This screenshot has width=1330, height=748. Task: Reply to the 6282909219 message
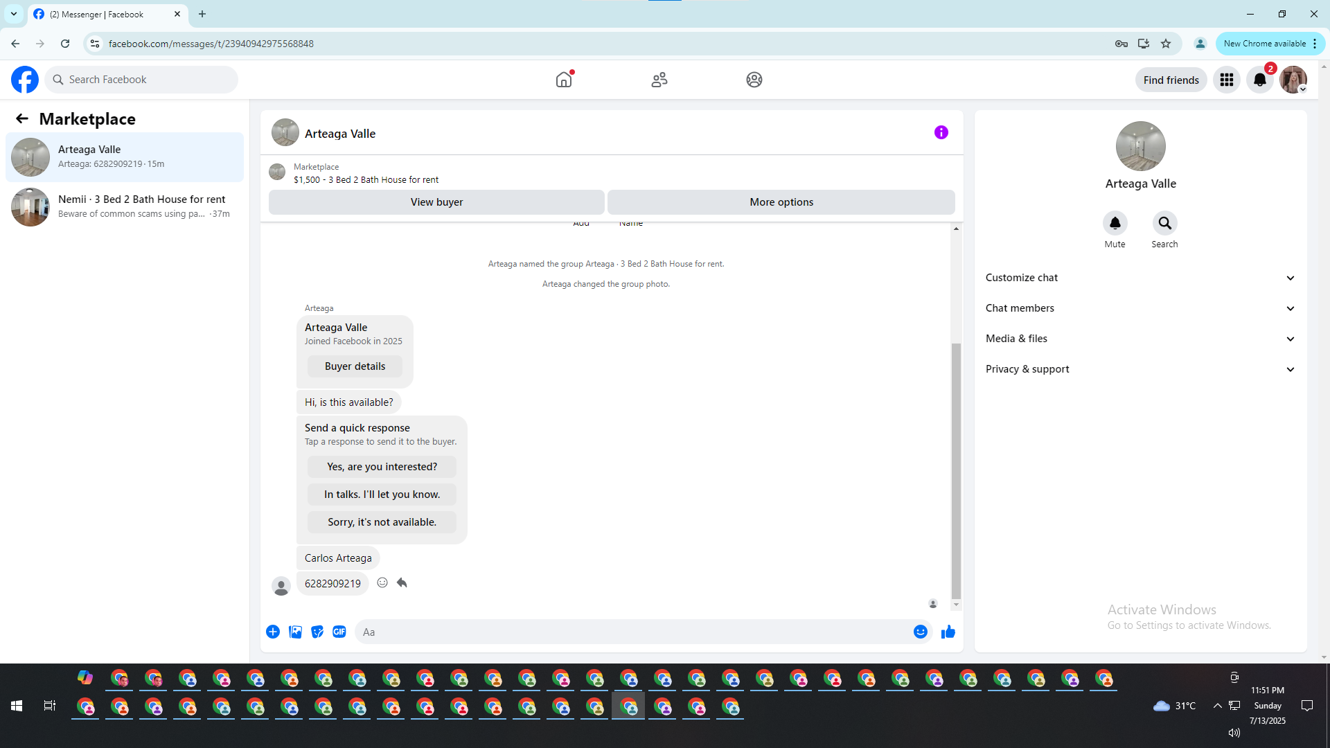pos(402,582)
